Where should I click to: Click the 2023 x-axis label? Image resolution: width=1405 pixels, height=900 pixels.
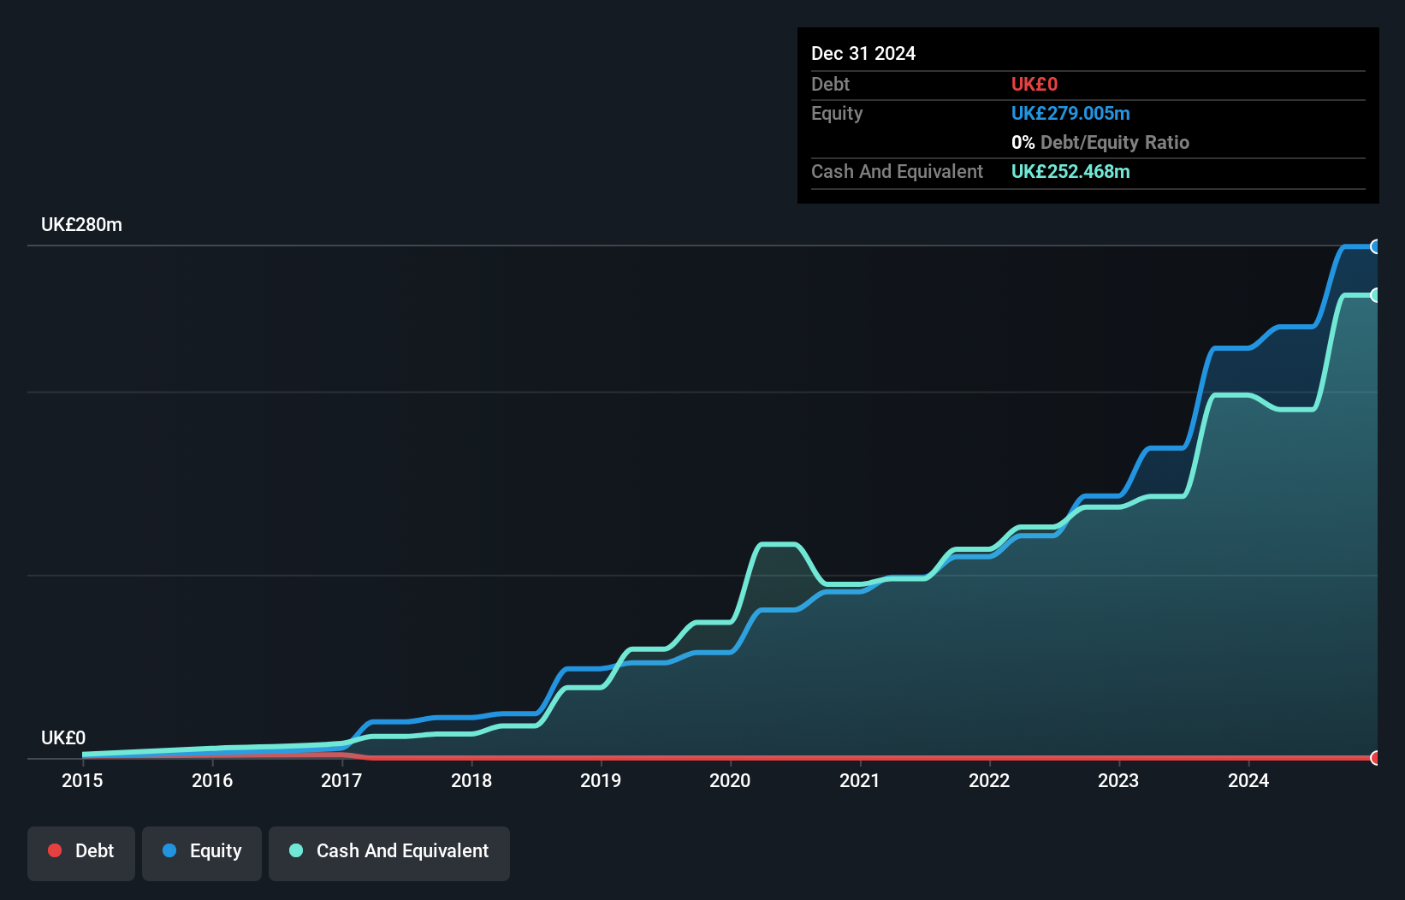[1118, 780]
